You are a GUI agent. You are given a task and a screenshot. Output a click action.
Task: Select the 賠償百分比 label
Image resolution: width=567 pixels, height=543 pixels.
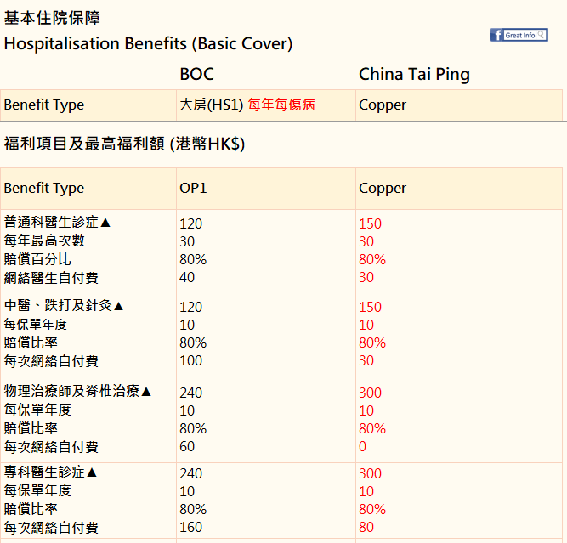(37, 259)
